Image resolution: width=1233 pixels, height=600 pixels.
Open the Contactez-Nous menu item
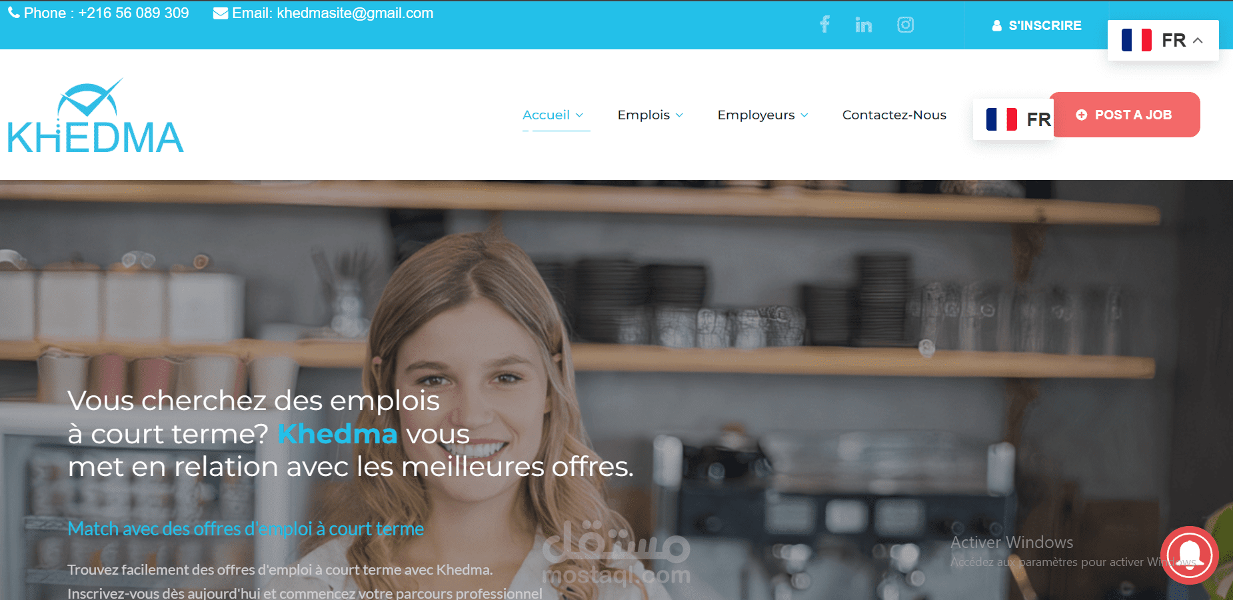(894, 115)
